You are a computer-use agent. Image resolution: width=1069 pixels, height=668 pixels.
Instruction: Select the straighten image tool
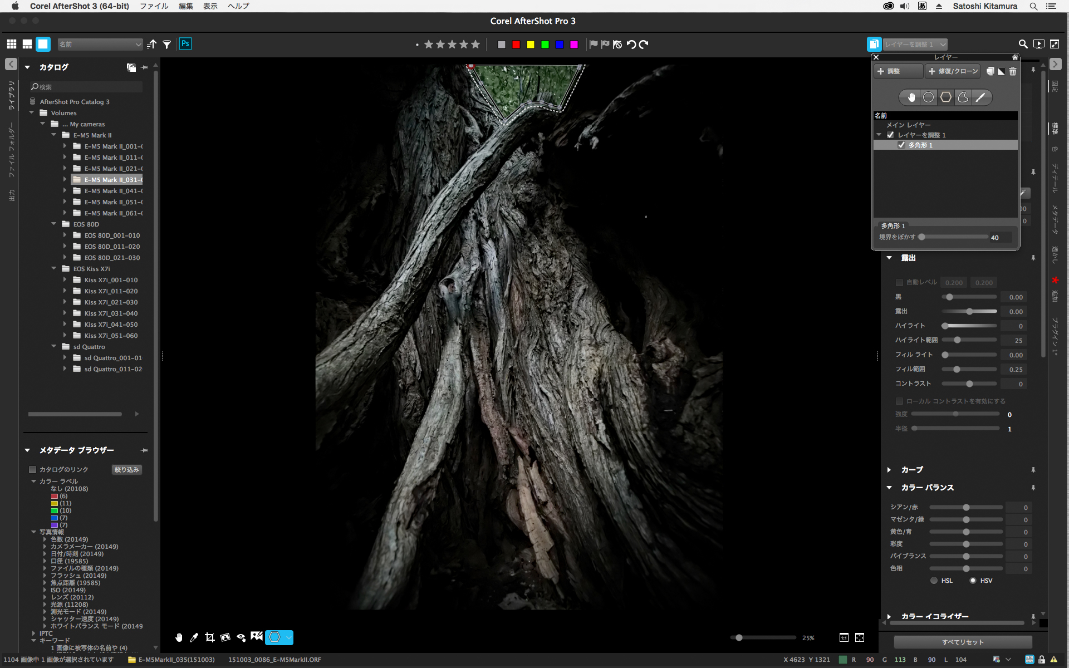pyautogui.click(x=225, y=637)
